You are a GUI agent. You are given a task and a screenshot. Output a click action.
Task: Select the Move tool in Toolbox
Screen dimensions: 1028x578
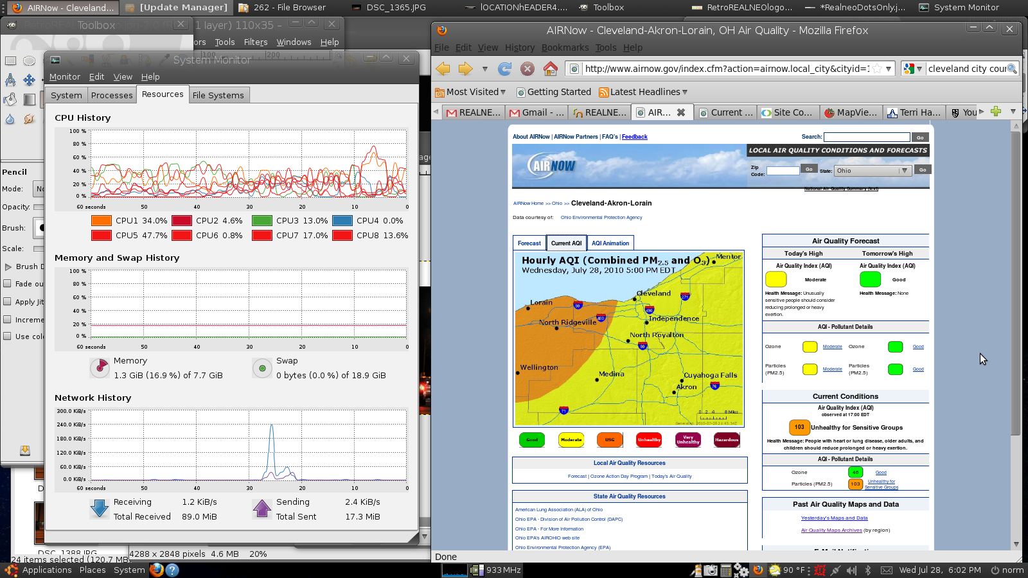tap(29, 80)
